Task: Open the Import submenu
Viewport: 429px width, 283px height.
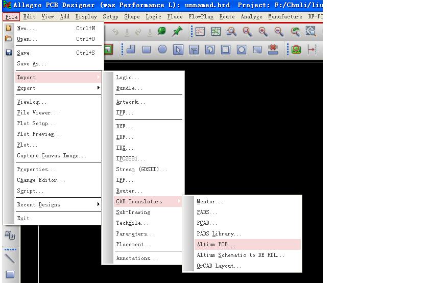Action: click(x=59, y=77)
